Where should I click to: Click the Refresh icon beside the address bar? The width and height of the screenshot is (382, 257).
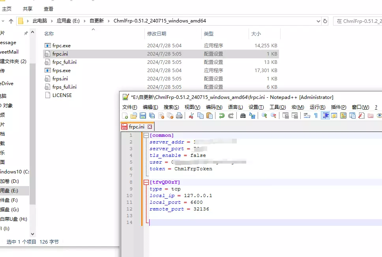click(x=325, y=21)
